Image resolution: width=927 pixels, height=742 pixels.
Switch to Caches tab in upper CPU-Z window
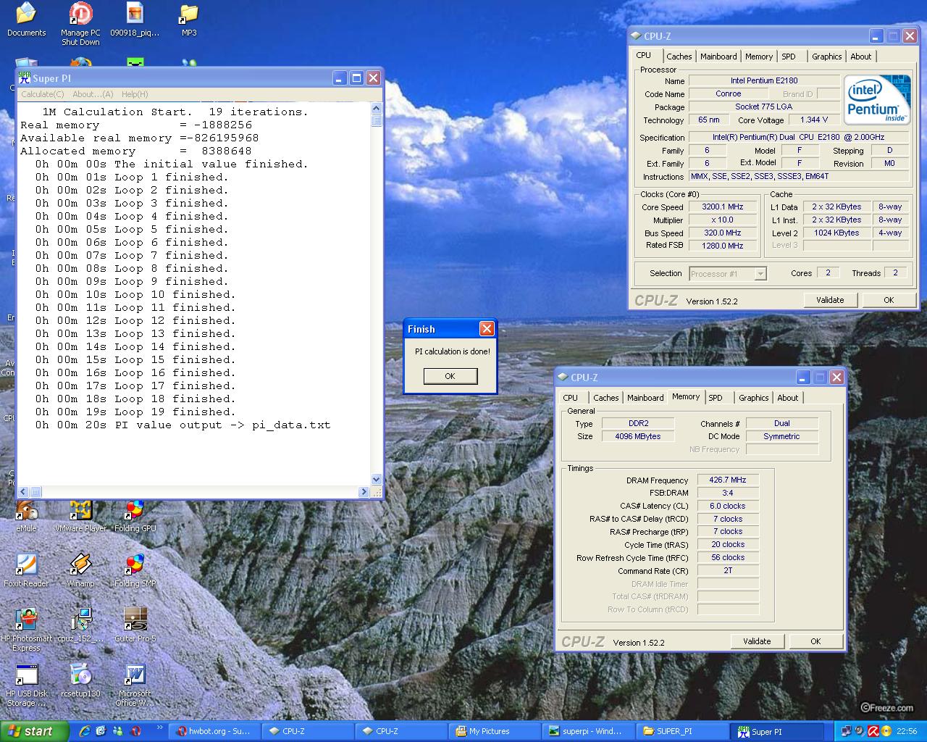(679, 57)
